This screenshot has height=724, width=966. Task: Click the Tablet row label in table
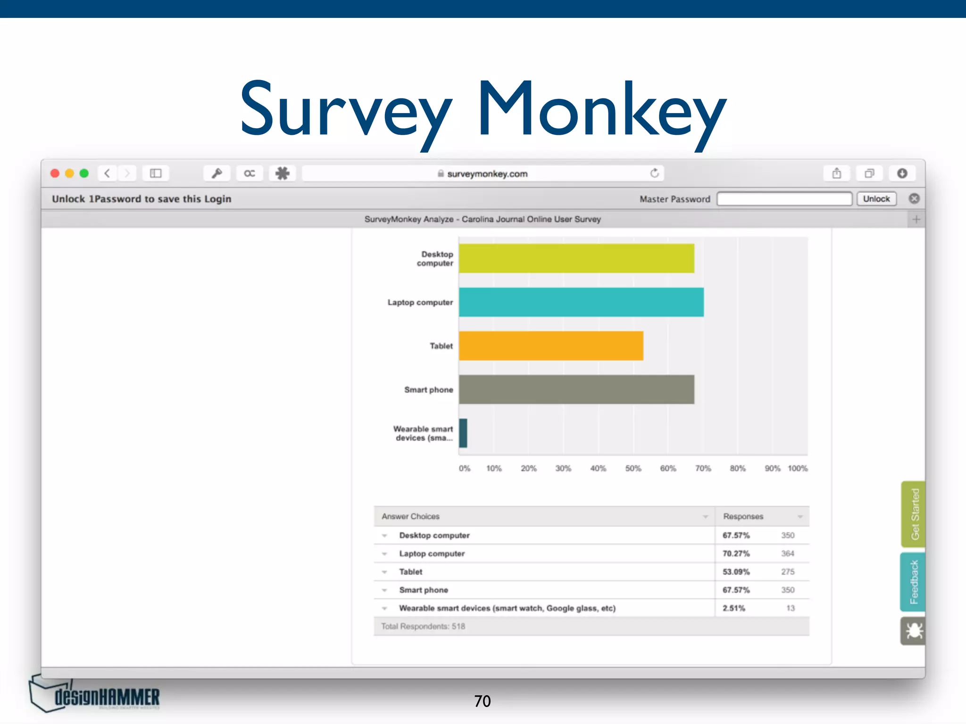click(x=411, y=572)
